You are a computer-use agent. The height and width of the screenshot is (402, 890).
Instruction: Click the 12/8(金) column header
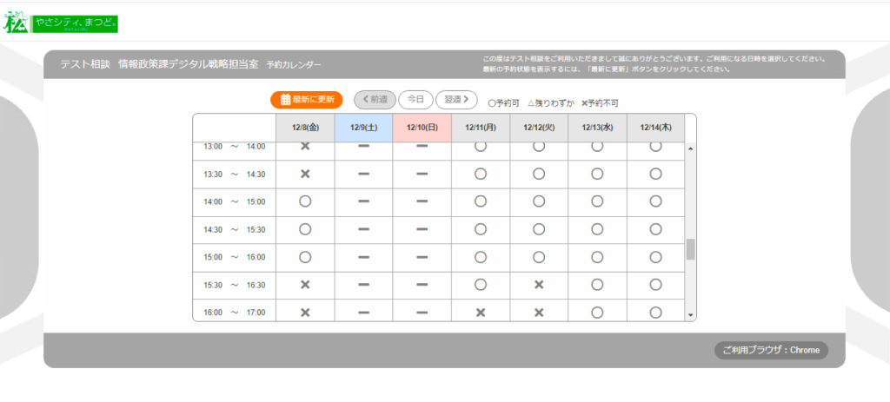(x=305, y=129)
